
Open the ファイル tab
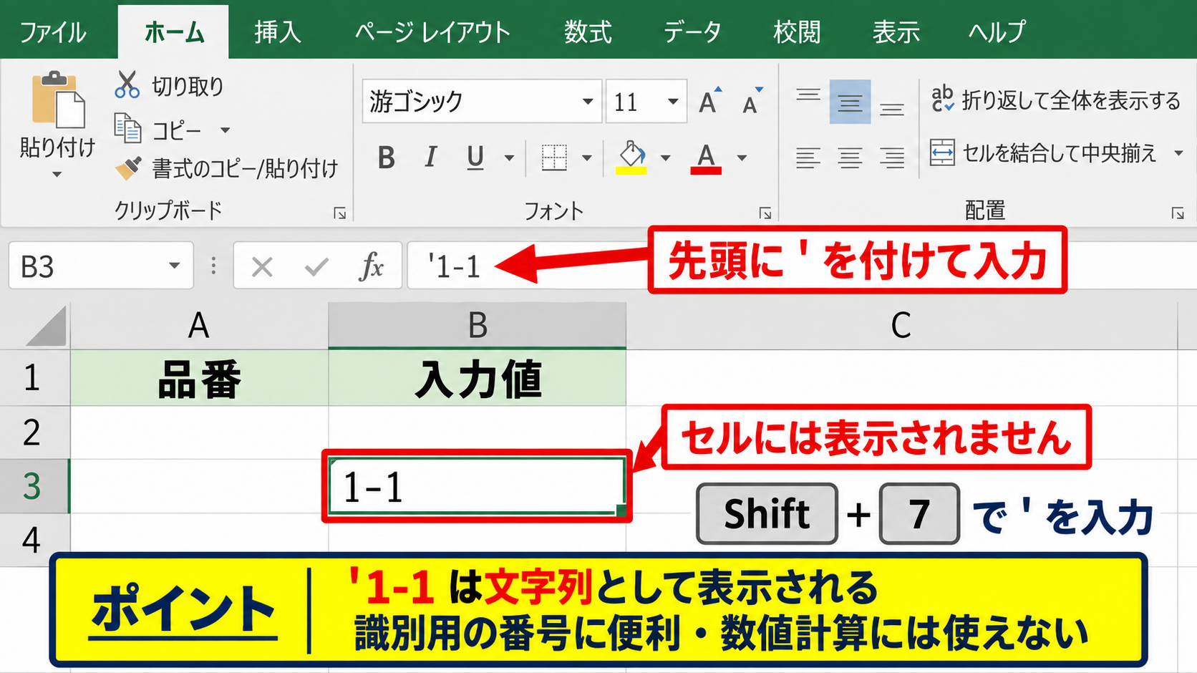click(x=52, y=32)
